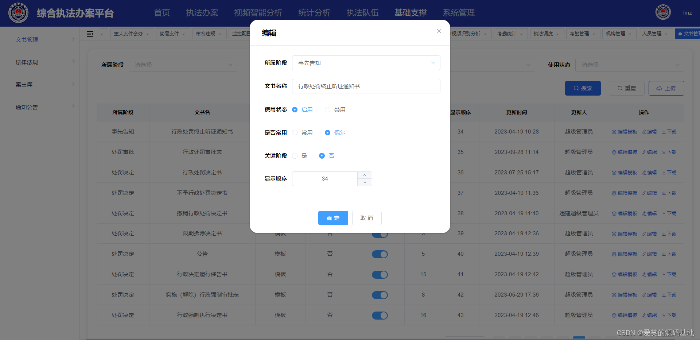This screenshot has width=700, height=340.
Task: Click the 搜索 button
Action: point(583,88)
